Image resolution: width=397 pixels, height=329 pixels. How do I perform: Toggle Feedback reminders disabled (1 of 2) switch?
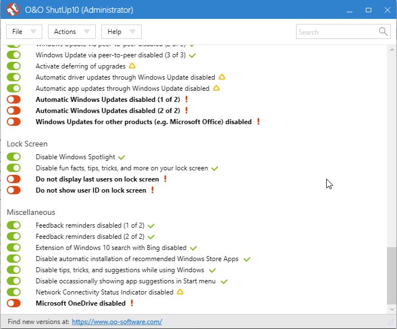(x=14, y=225)
